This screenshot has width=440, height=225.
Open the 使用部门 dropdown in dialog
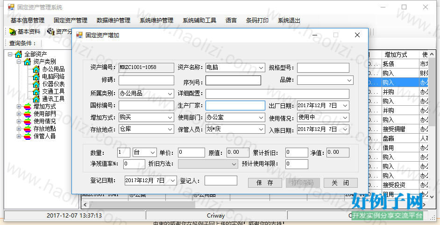[261, 117]
